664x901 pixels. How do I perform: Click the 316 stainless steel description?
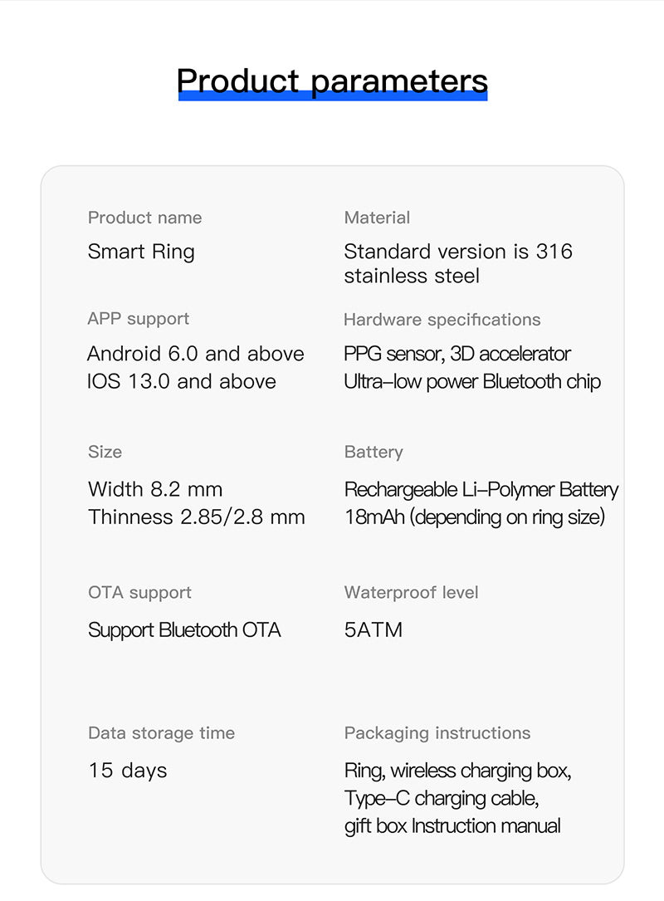pyautogui.click(x=458, y=264)
